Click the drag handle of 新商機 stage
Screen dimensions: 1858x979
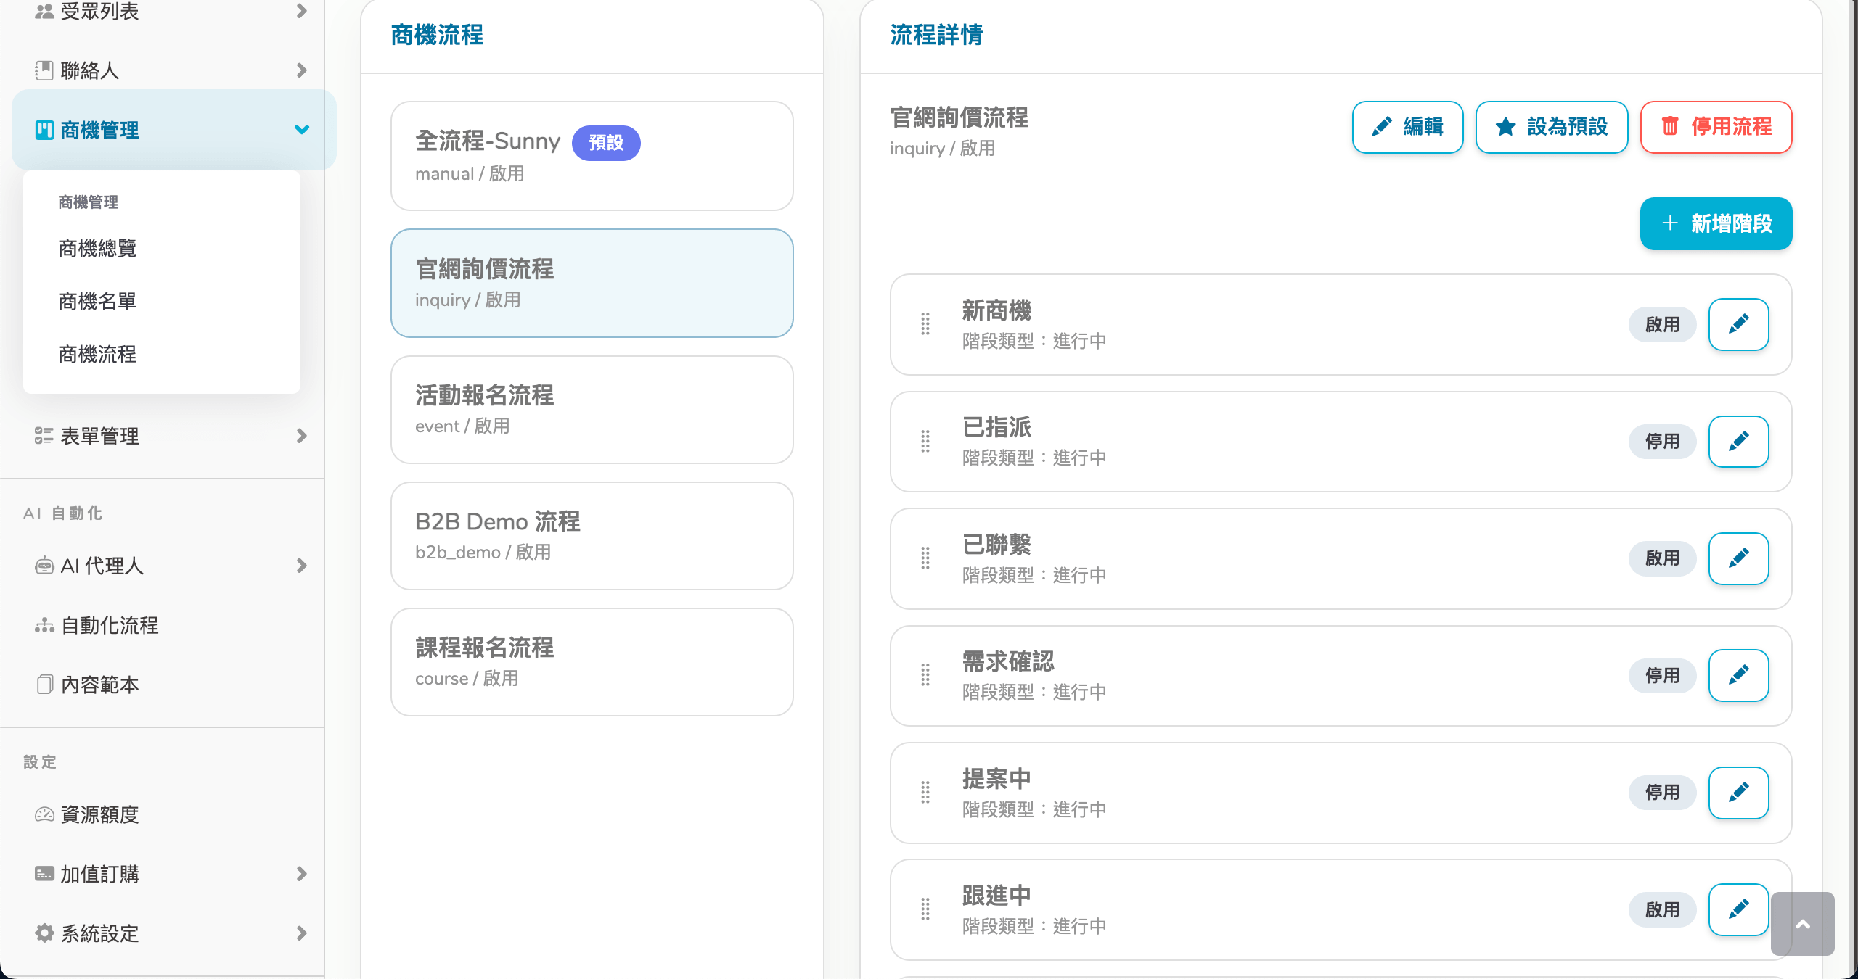pos(925,324)
